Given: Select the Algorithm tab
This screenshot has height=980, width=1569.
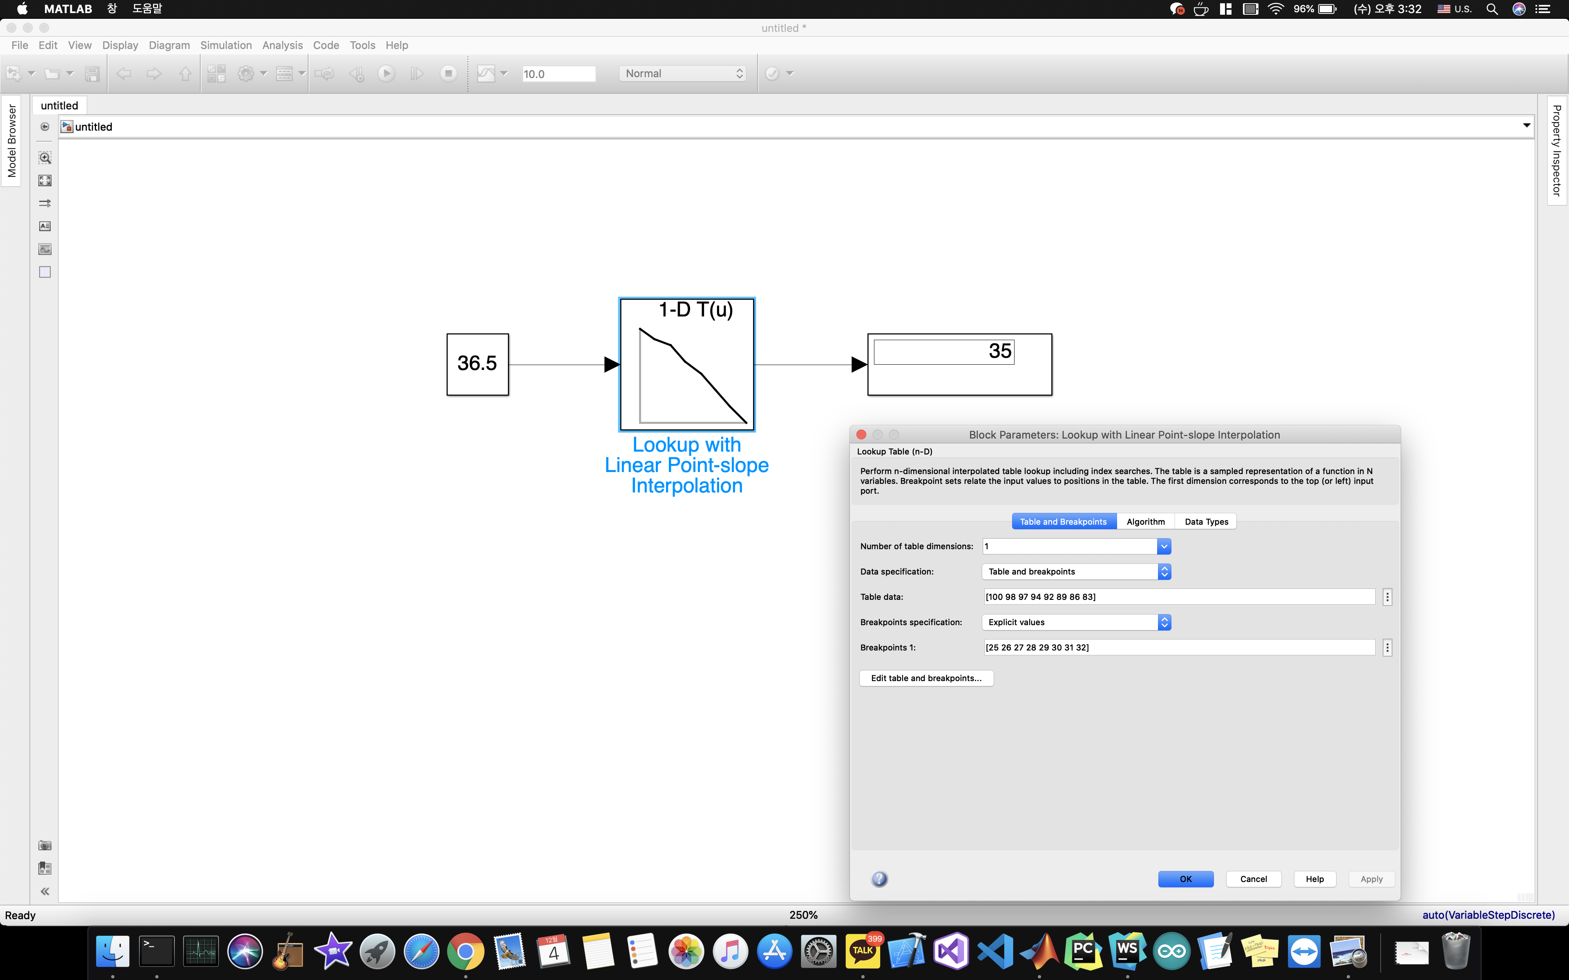Looking at the screenshot, I should click(1145, 521).
